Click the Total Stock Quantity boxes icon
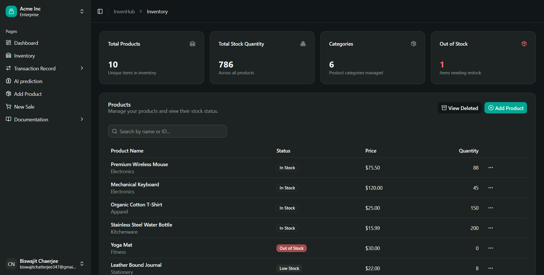This screenshot has width=544, height=275. (x=303, y=44)
